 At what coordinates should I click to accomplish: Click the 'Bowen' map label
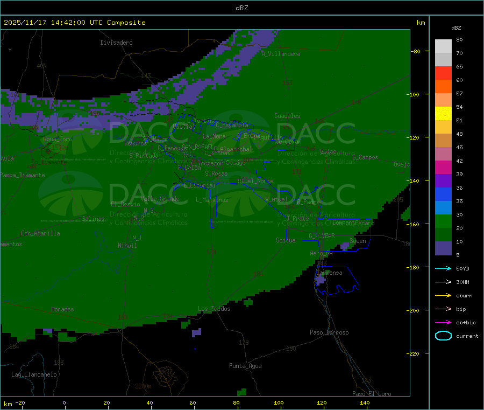[x=358, y=241]
